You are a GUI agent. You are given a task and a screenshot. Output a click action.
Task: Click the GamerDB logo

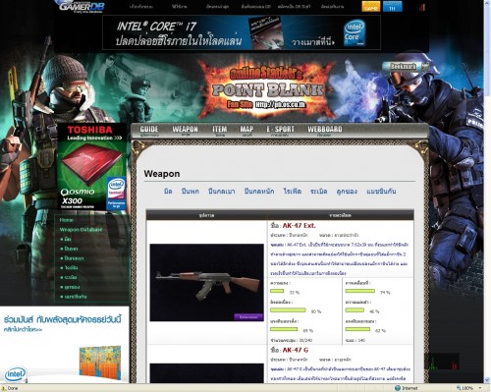pyautogui.click(x=82, y=7)
